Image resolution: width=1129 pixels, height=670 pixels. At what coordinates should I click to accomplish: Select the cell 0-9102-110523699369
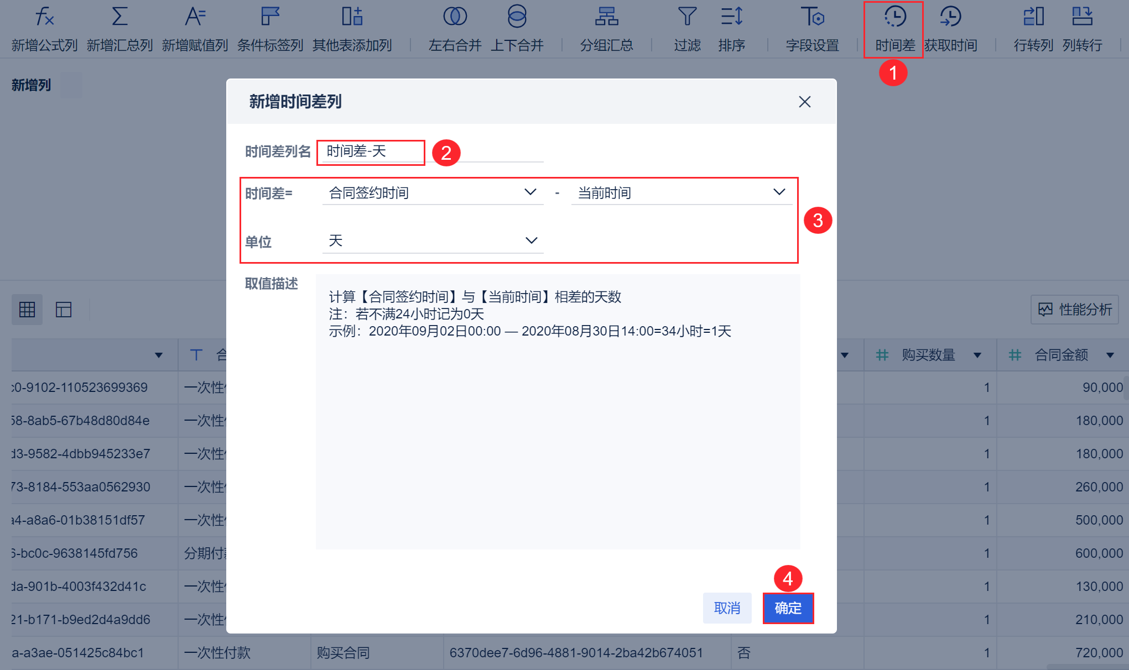[95, 388]
